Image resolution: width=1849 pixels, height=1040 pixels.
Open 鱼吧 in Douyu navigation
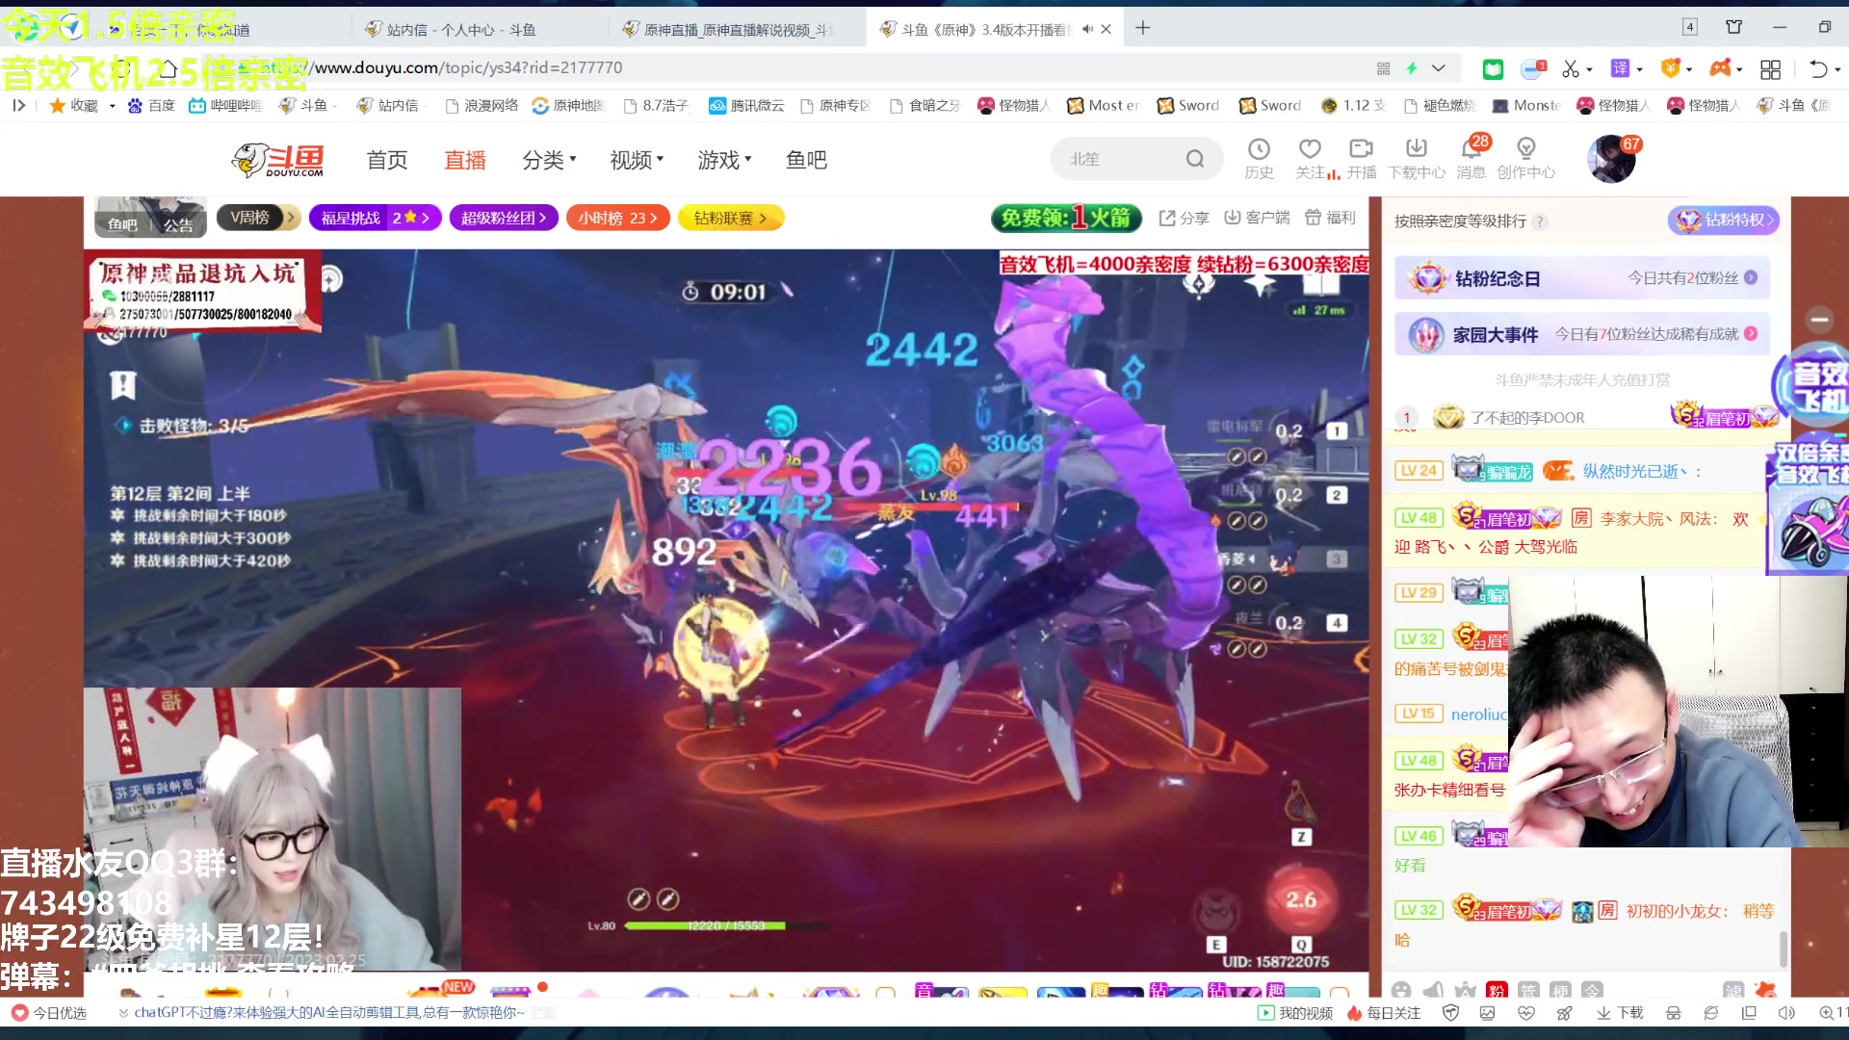click(x=806, y=160)
